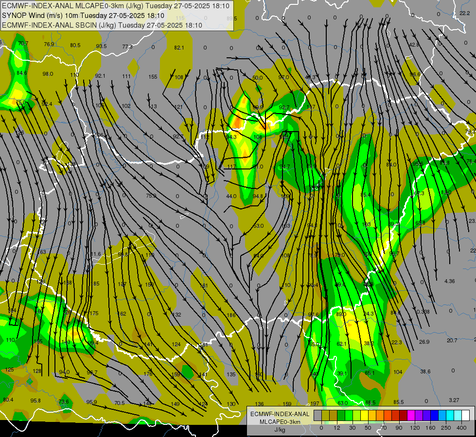Click the map value 70.7
Image resolution: width=476 pixels, height=437 pixels.
23,43
